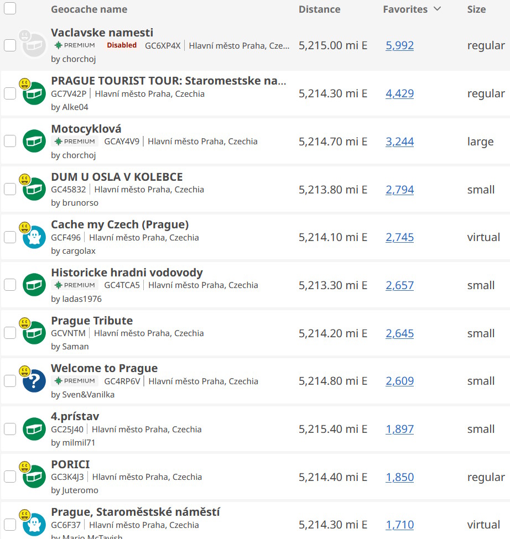Click the DUM U OSLA V KOLEBCE icon
Image resolution: width=510 pixels, height=539 pixels.
tap(34, 189)
